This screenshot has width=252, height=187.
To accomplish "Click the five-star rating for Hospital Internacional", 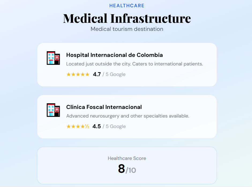I will pos(78,74).
